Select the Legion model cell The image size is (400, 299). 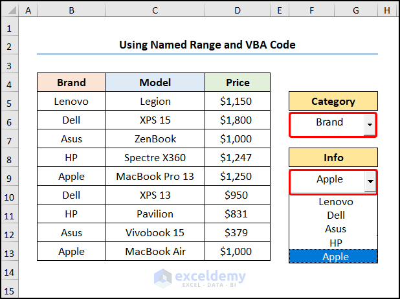[155, 101]
